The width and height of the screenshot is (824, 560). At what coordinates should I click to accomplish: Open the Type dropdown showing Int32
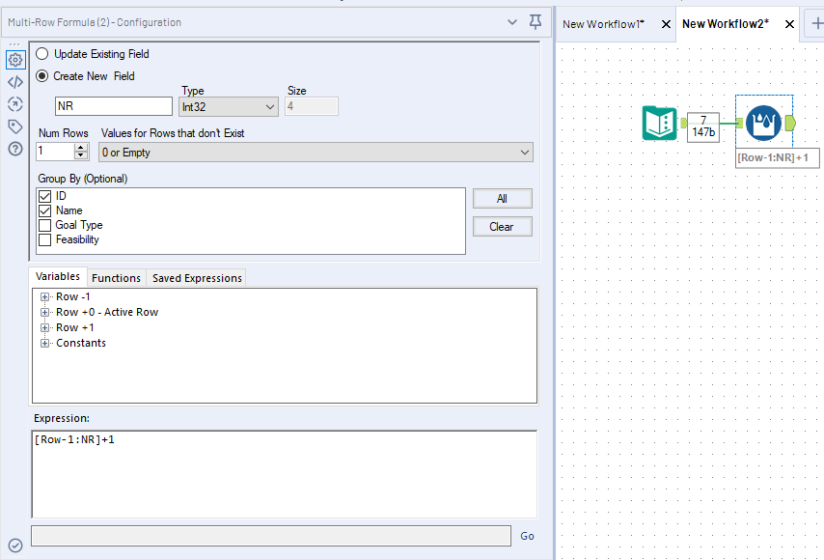coord(271,106)
